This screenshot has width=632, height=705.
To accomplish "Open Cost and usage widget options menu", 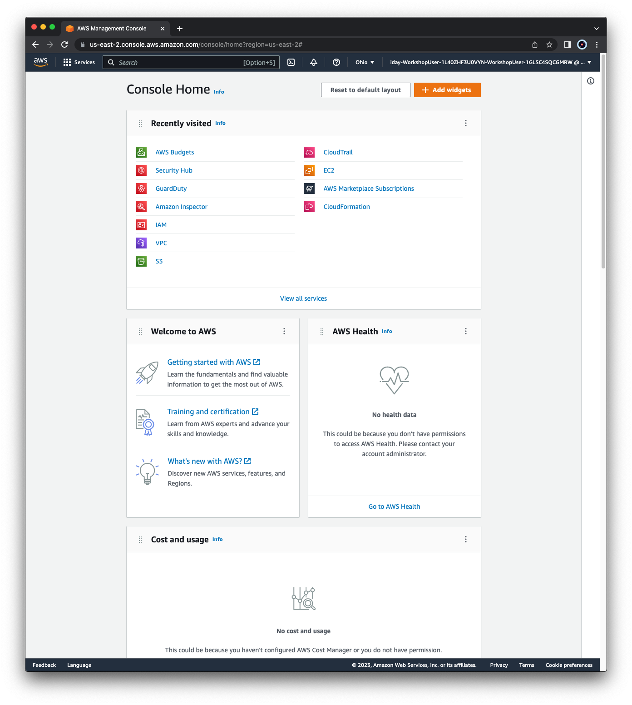I will 466,539.
